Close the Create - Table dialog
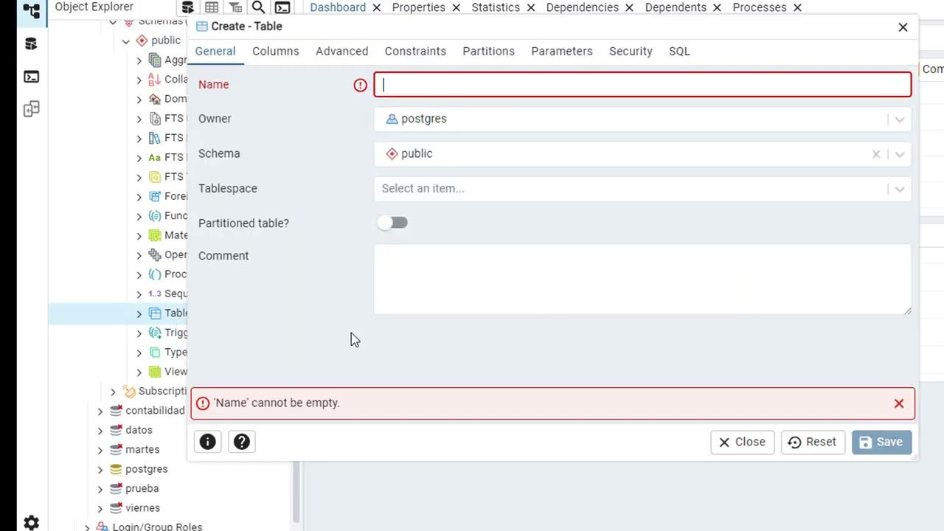 point(903,27)
